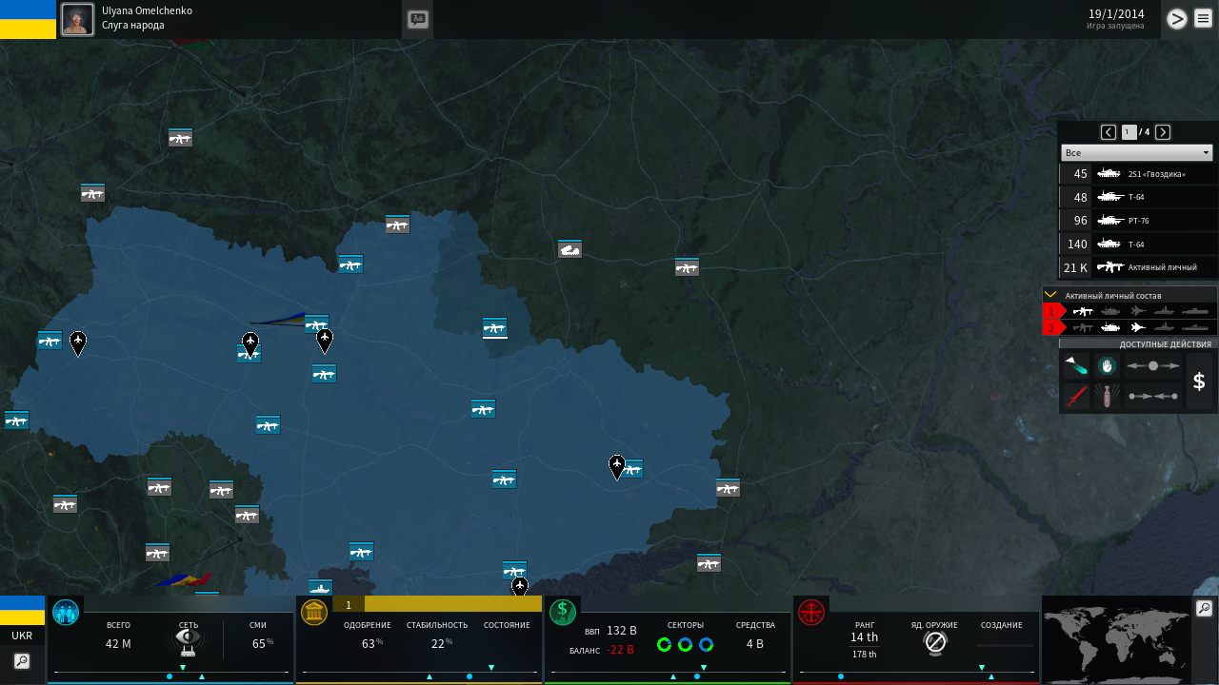
Task: Open the demographics population panel icon
Action: point(66,612)
